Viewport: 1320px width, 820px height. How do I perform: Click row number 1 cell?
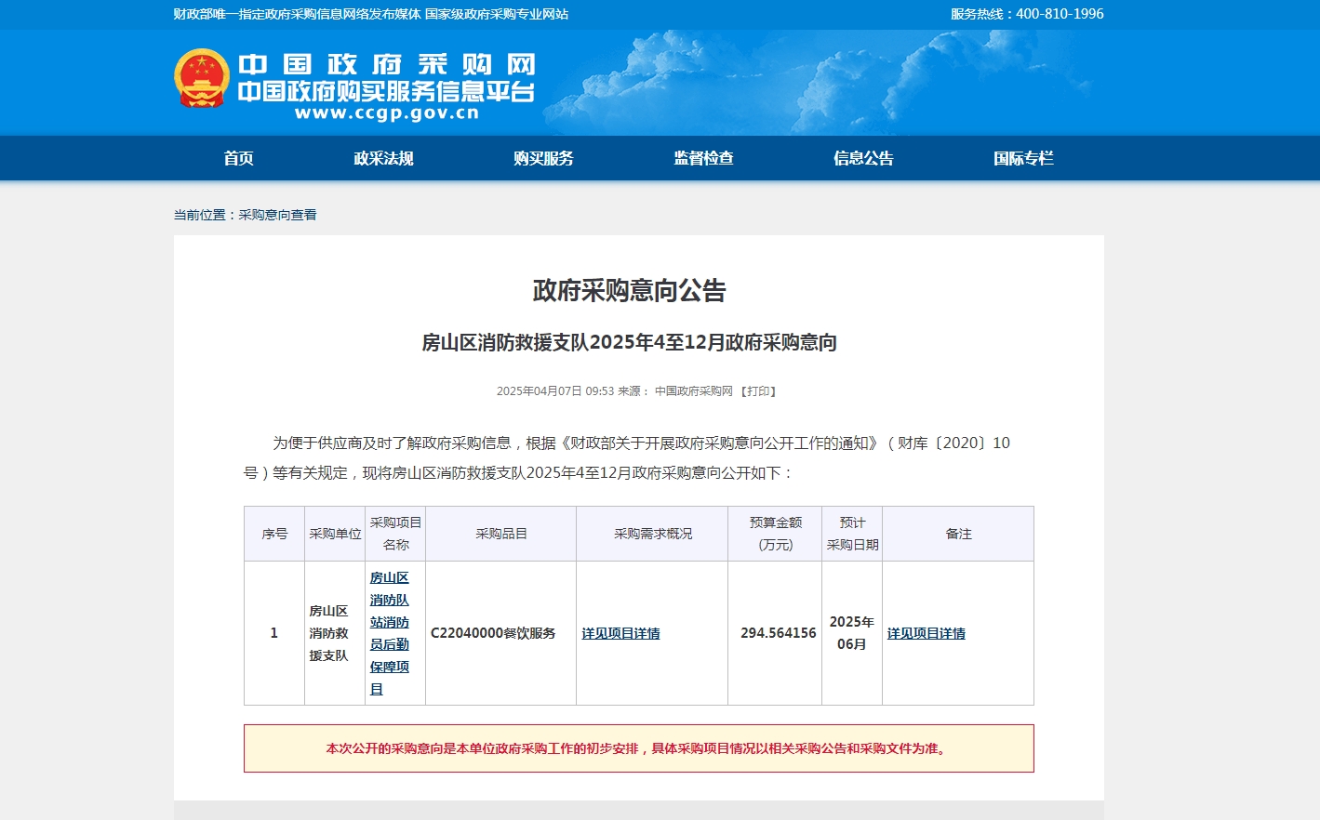273,633
